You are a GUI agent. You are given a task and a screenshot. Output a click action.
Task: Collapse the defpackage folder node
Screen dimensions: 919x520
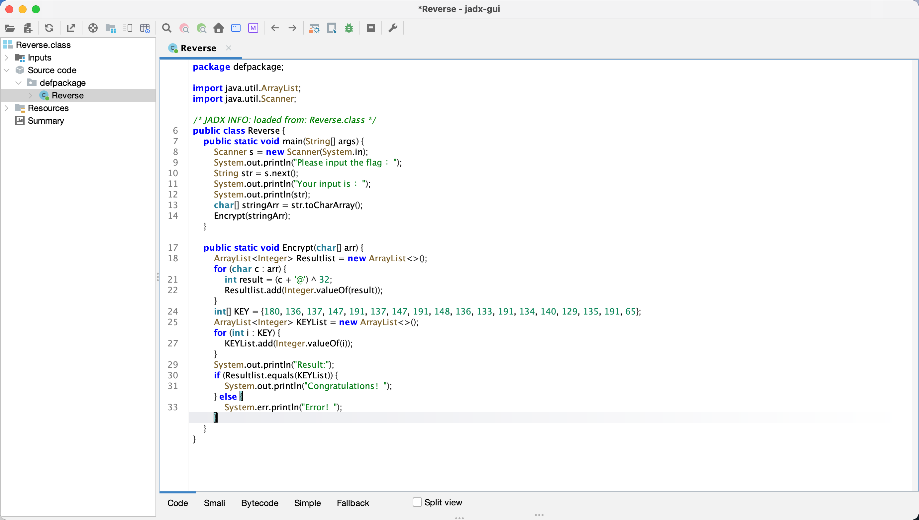coord(19,83)
